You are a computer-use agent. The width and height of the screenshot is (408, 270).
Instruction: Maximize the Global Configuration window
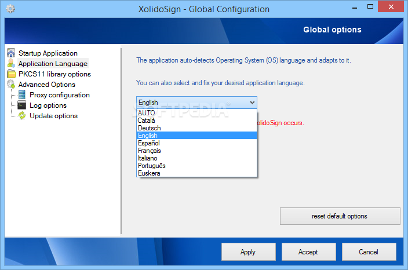tap(370, 7)
